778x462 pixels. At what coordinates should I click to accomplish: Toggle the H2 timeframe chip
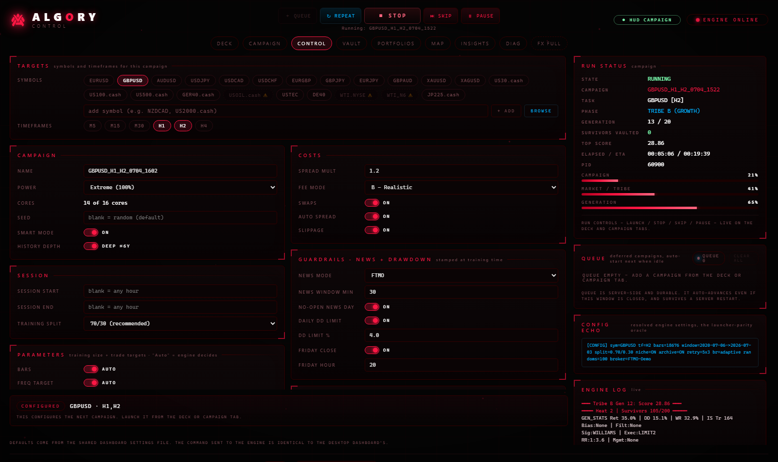click(183, 126)
